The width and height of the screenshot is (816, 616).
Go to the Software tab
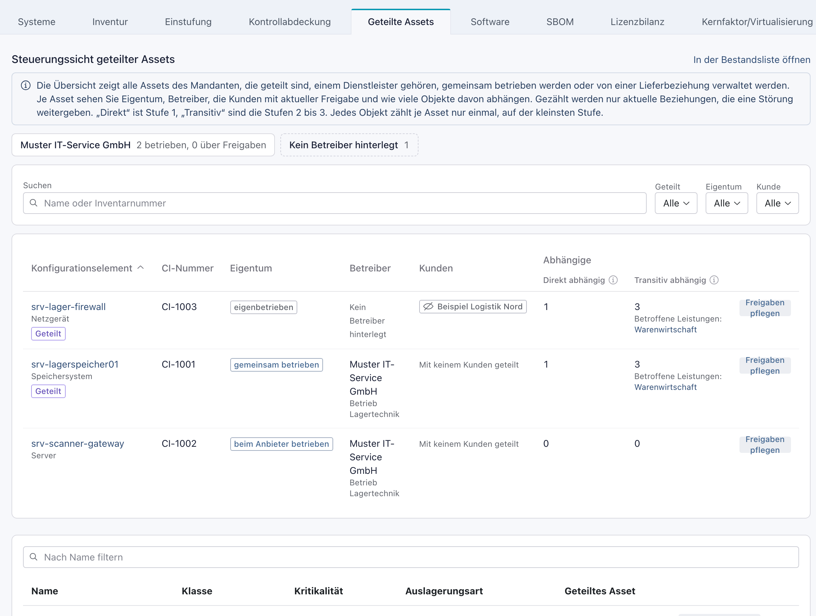click(490, 22)
